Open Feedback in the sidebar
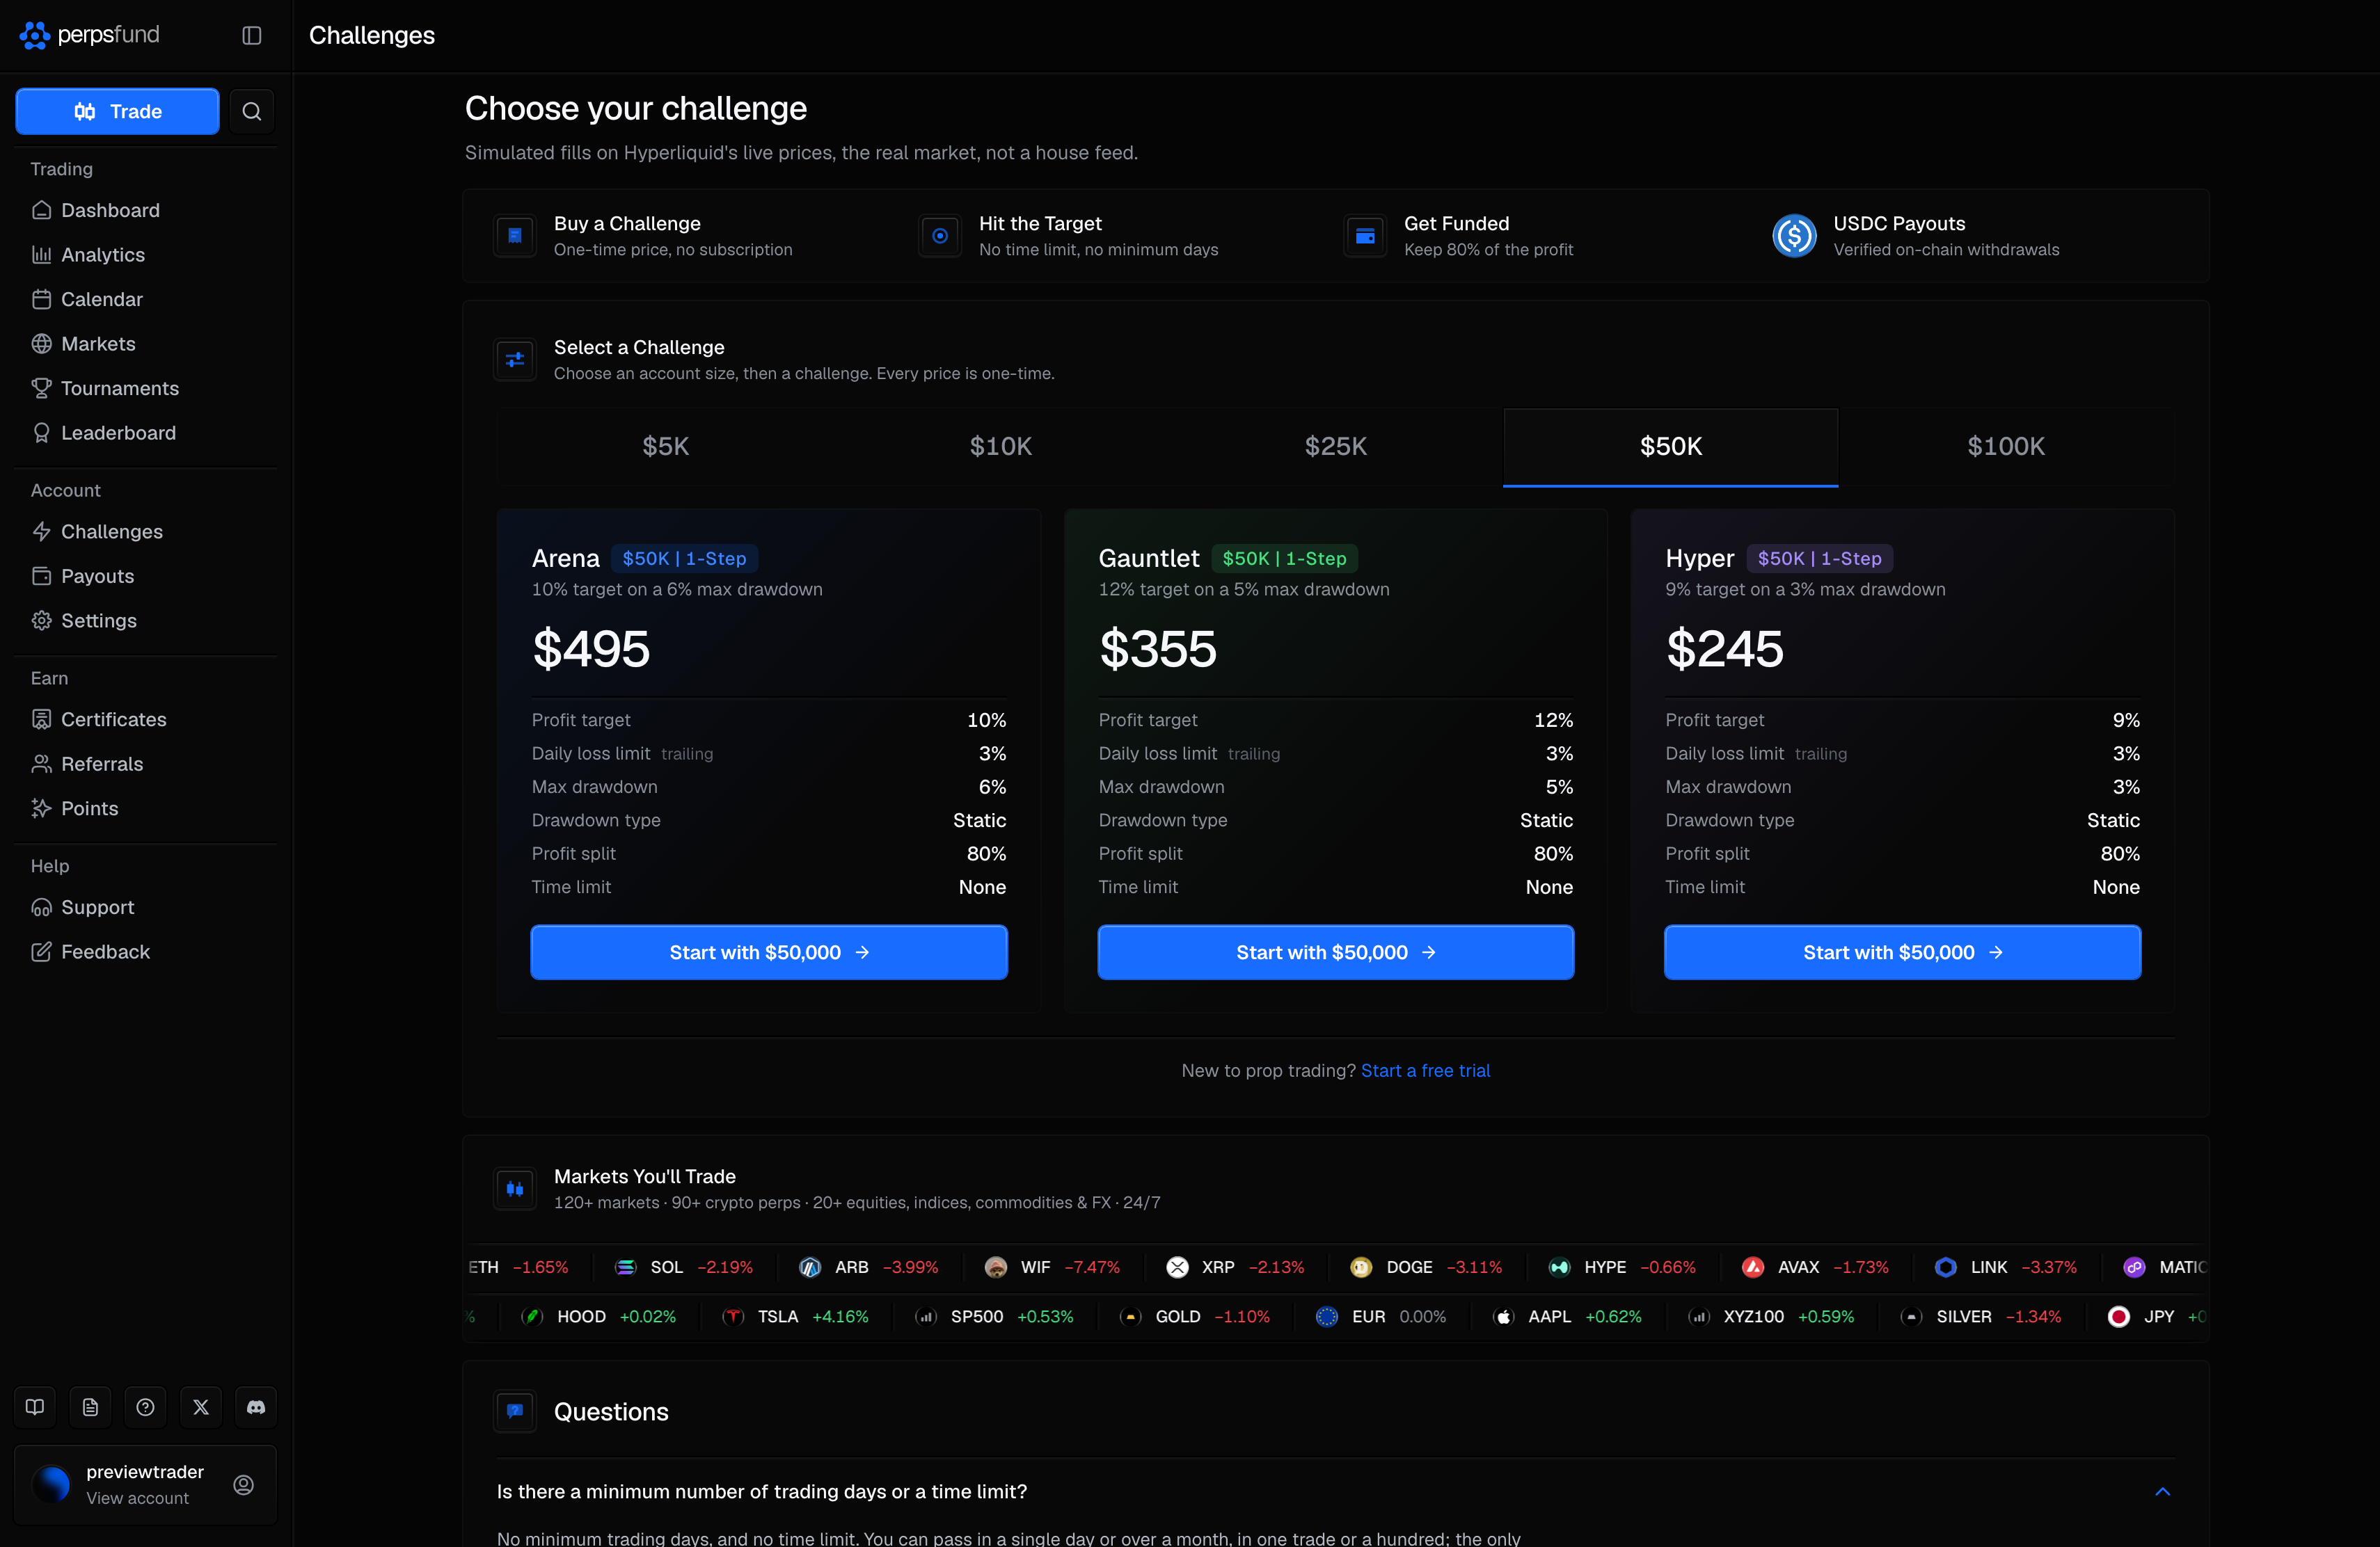 pos(145,952)
